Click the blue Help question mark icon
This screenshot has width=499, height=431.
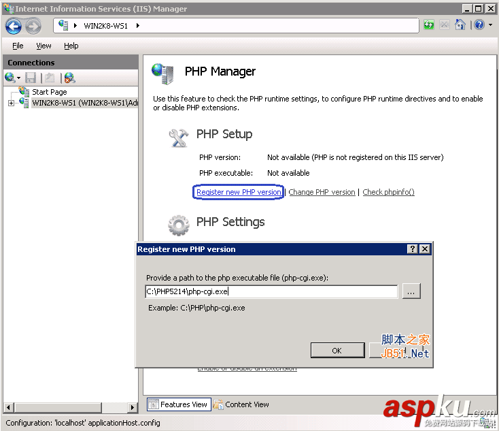[479, 25]
